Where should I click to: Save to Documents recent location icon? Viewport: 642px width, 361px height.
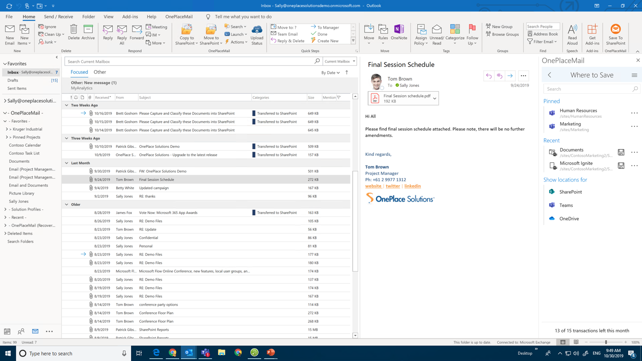621,152
